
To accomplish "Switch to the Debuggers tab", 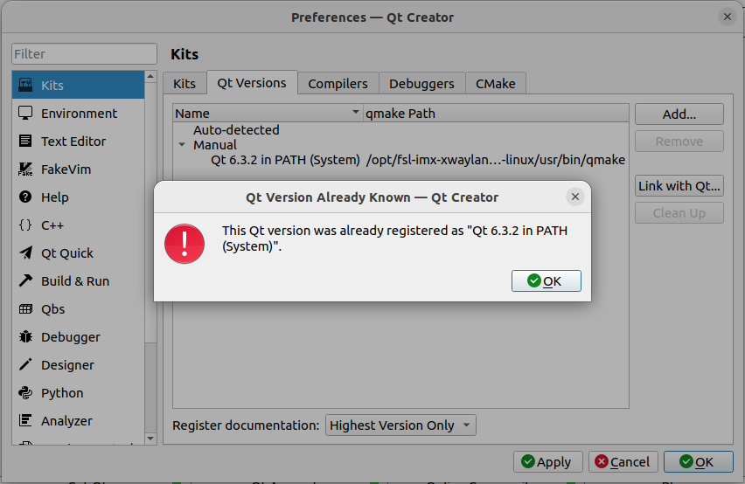I will tap(421, 84).
